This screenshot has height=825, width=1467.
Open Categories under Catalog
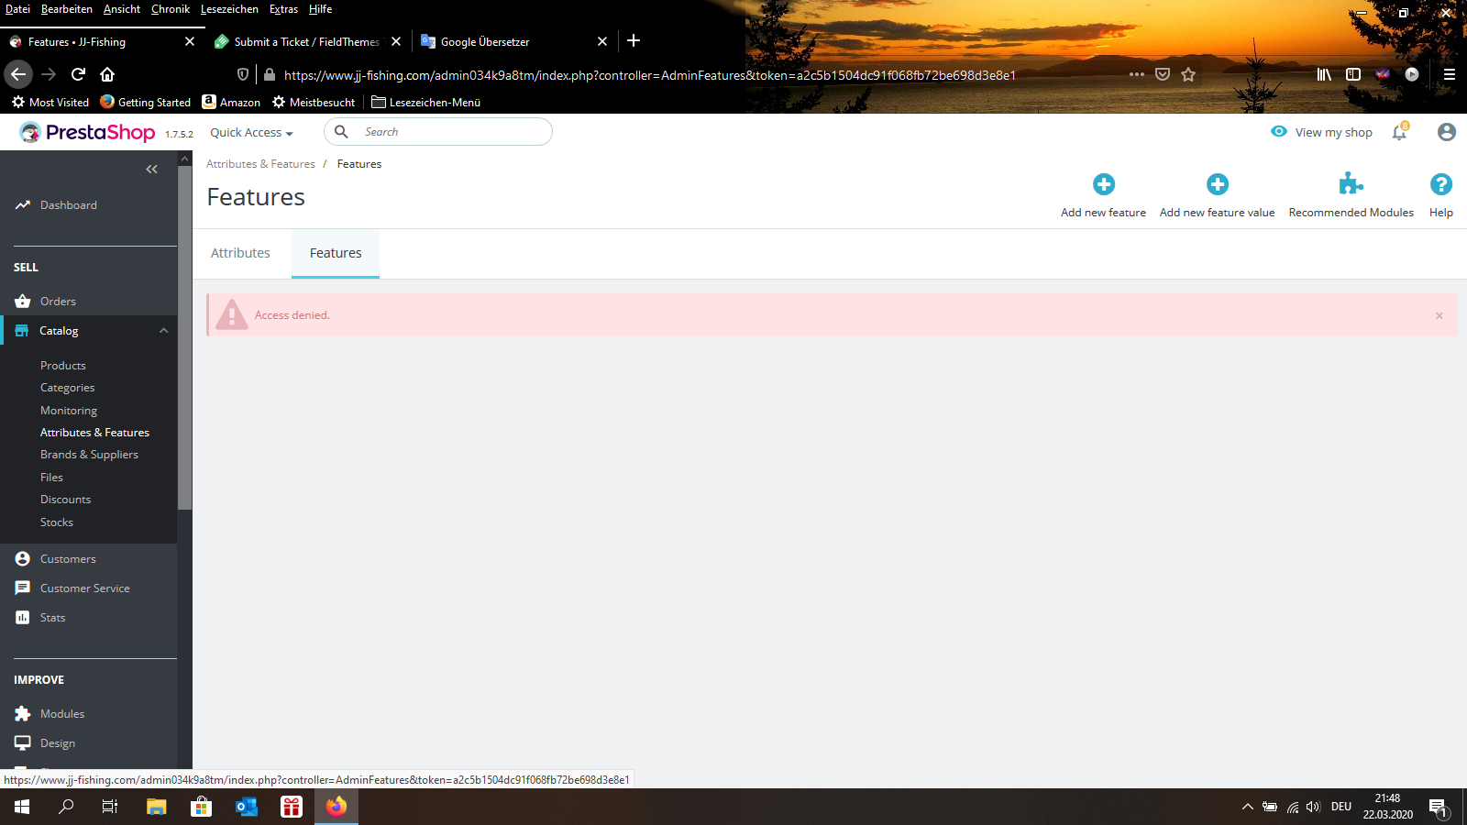coord(68,388)
